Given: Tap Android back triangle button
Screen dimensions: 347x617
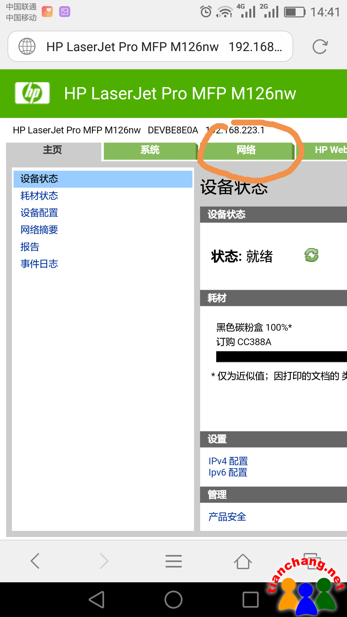Looking at the screenshot, I should pyautogui.click(x=97, y=599).
